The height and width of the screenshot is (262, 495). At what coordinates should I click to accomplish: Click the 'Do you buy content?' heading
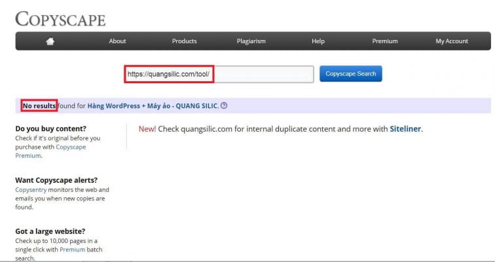click(50, 128)
